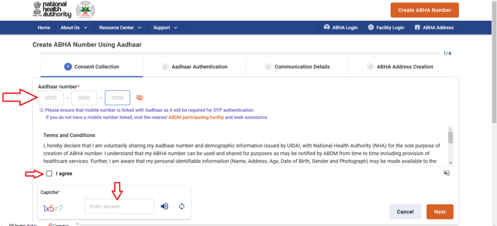Click the Captcha label text
Viewport: 497px width, 226px height.
point(50,192)
